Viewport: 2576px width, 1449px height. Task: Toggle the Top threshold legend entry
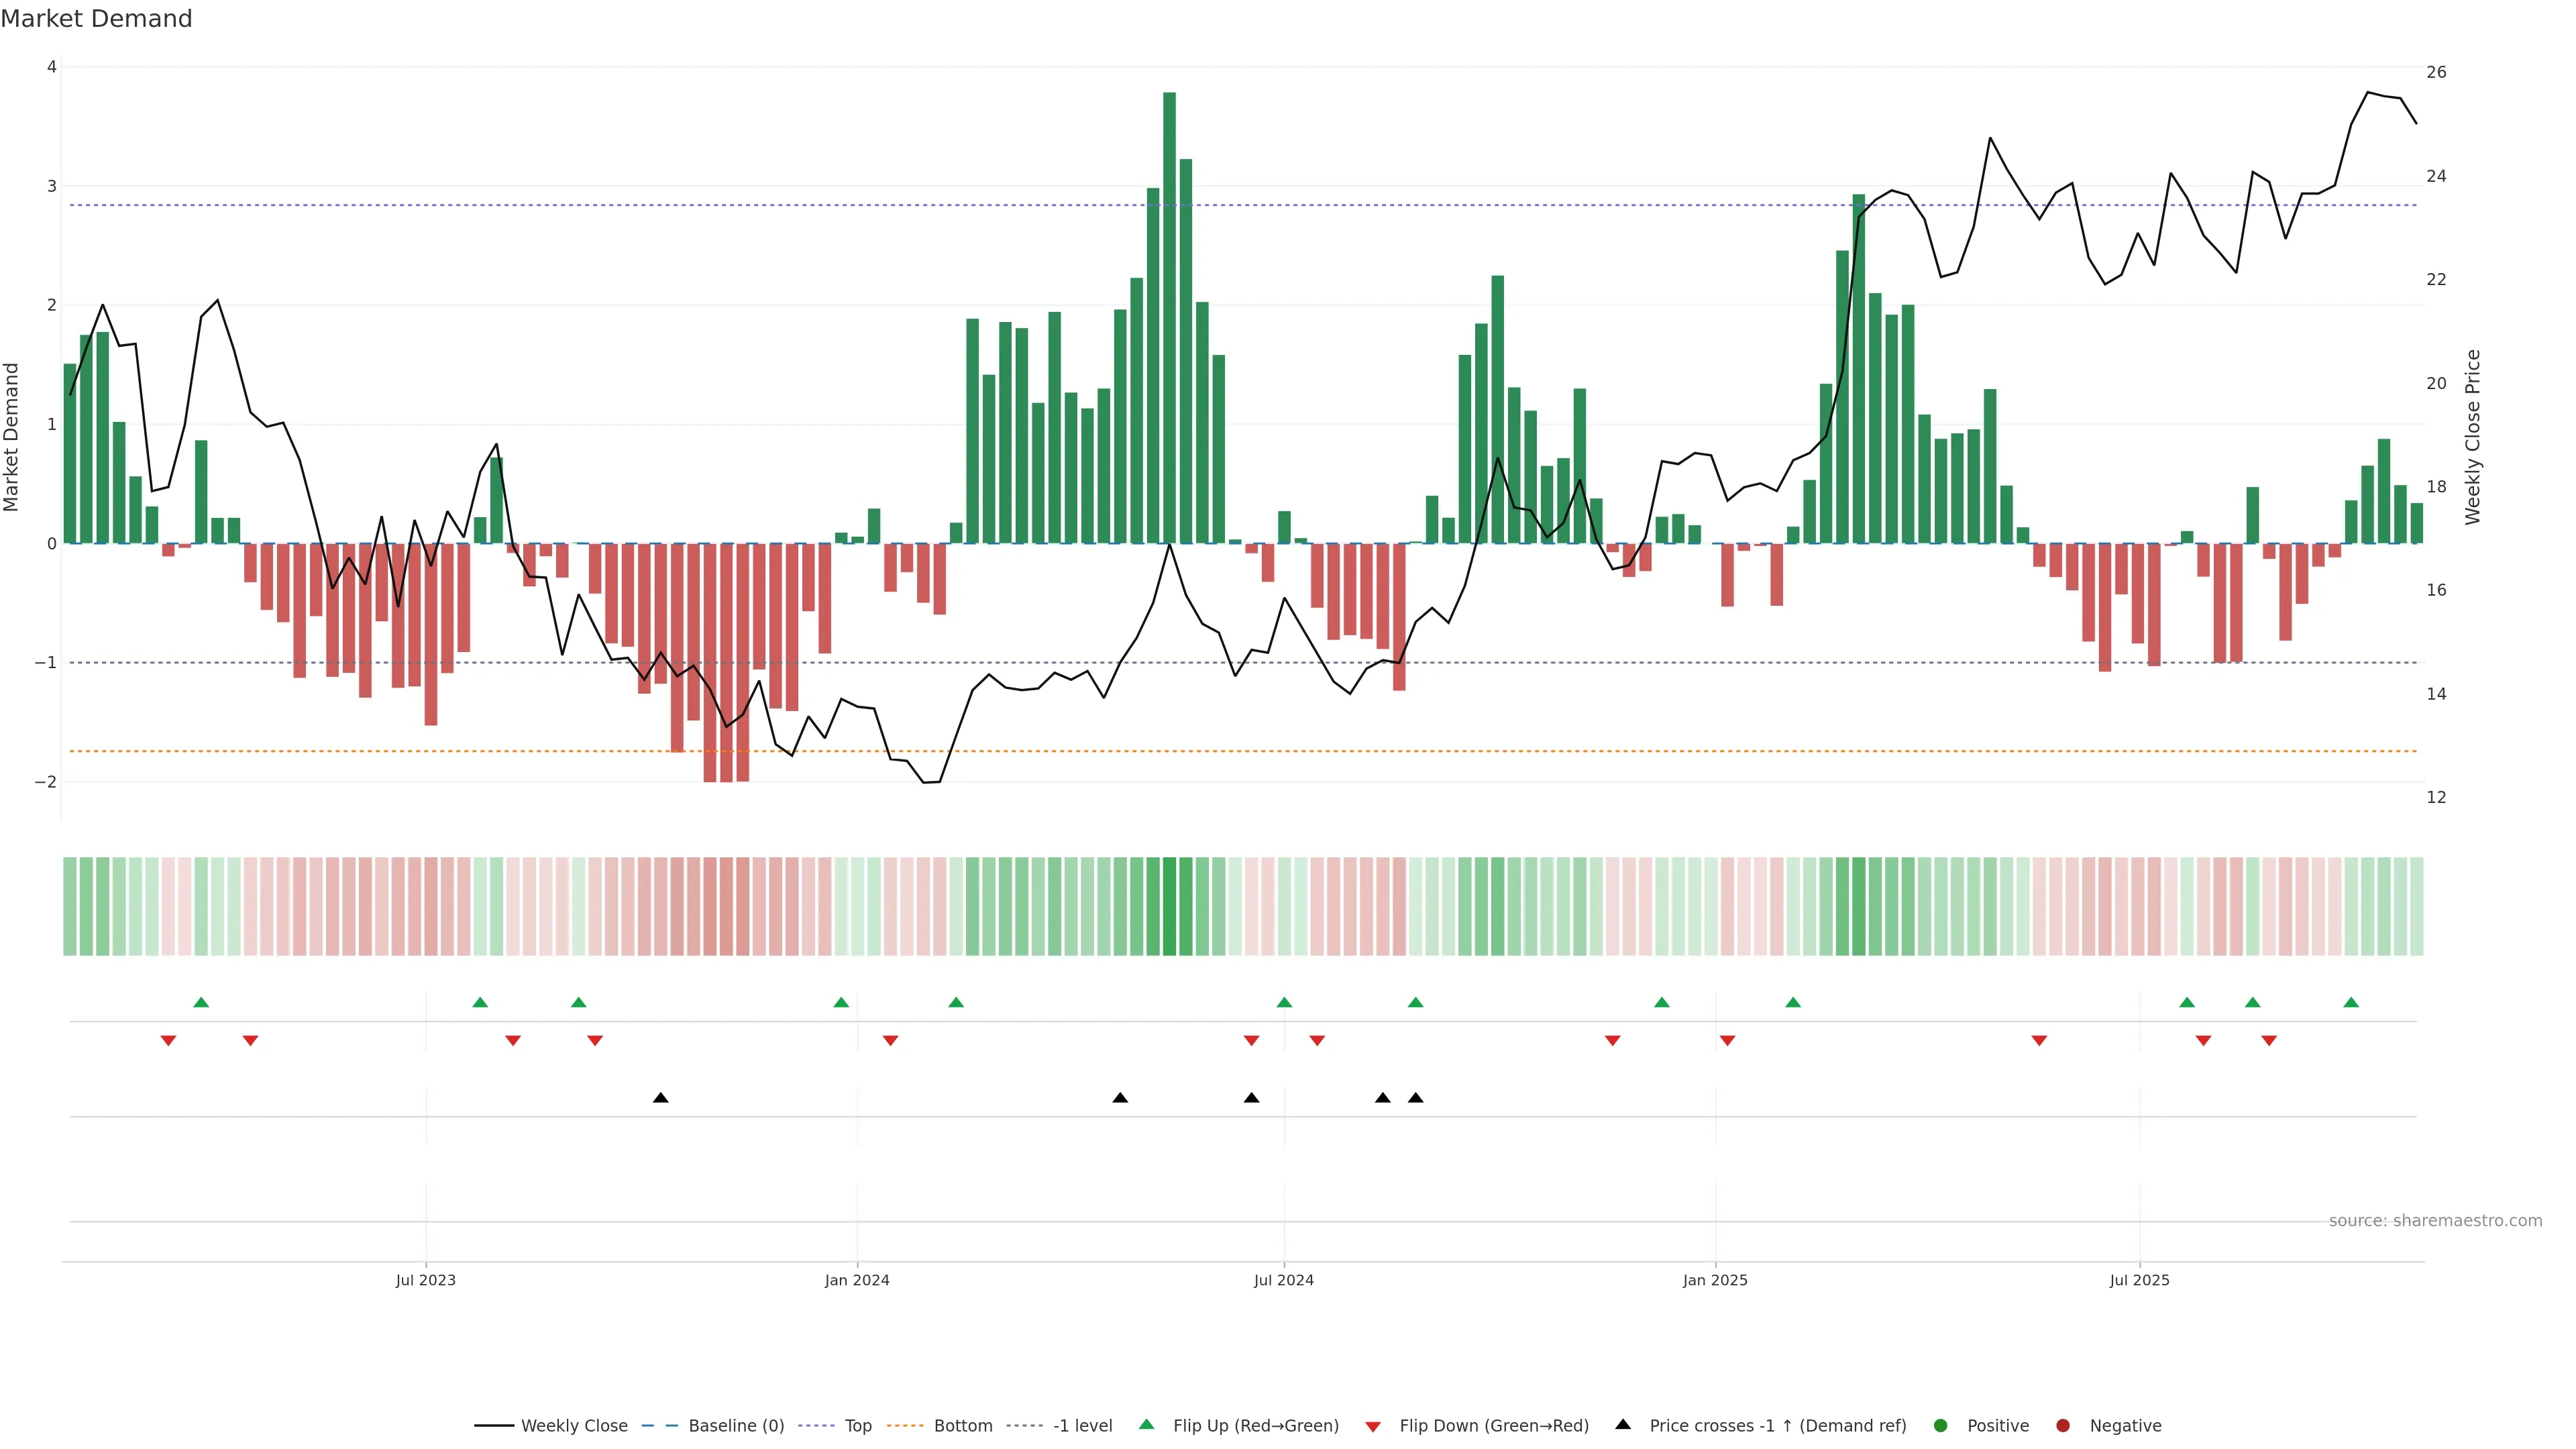point(857,1425)
